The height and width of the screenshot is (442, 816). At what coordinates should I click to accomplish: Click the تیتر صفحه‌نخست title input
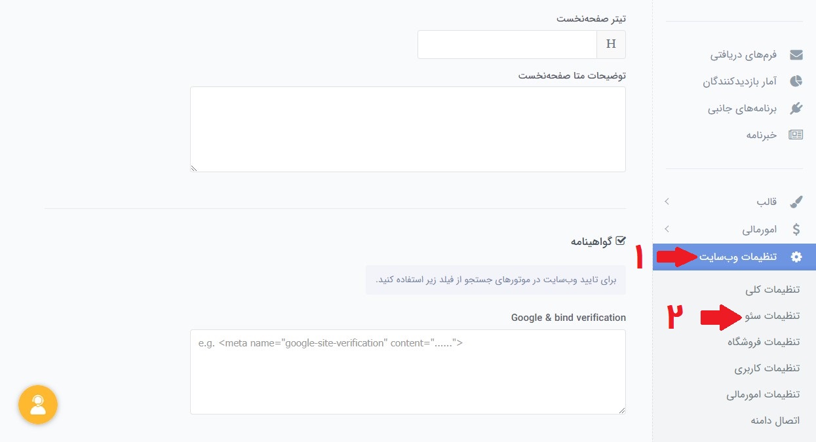coord(507,44)
